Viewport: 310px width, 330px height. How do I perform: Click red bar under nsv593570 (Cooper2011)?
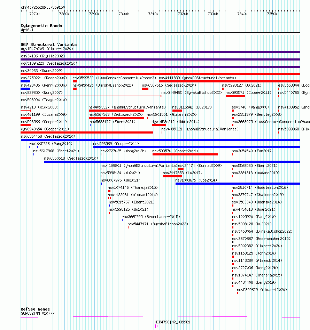pos(185,154)
